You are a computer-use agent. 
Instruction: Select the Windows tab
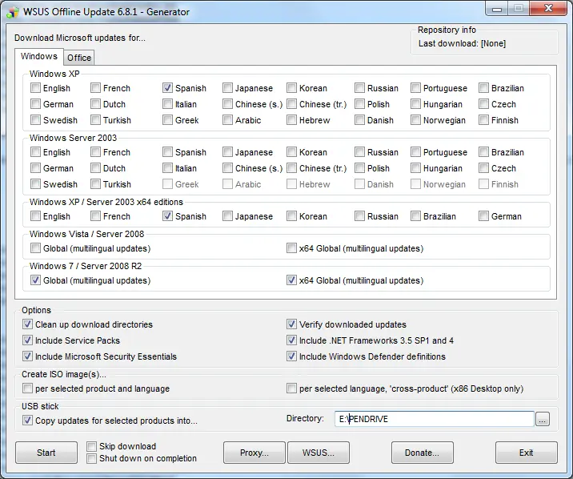(x=39, y=56)
